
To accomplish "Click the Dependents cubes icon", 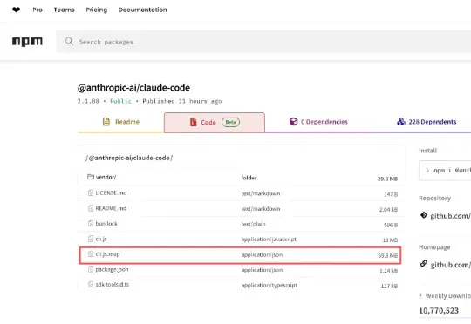I will click(401, 122).
